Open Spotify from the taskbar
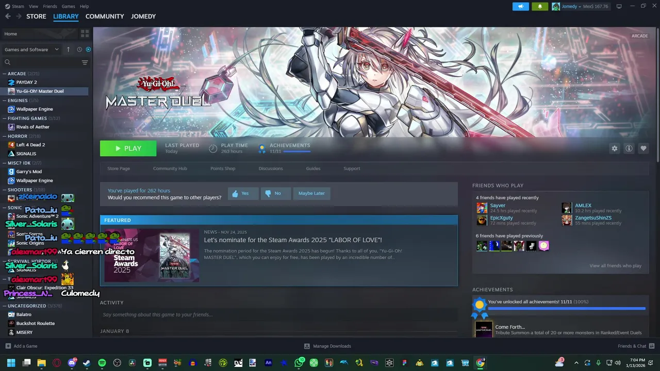This screenshot has height=371, width=660. point(102,363)
